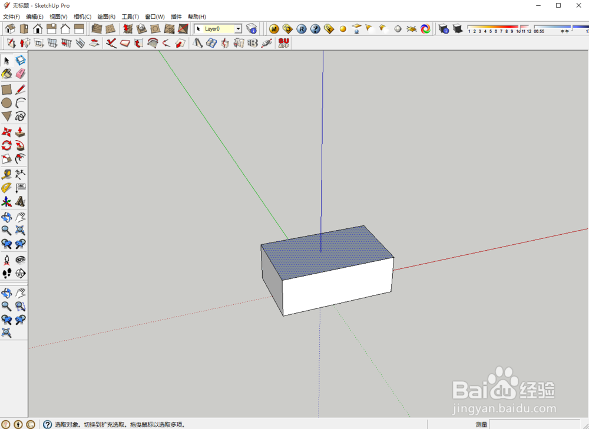The height and width of the screenshot is (429, 589).
Task: Adjust the shadow time-of-day slider
Action: click(561, 29)
